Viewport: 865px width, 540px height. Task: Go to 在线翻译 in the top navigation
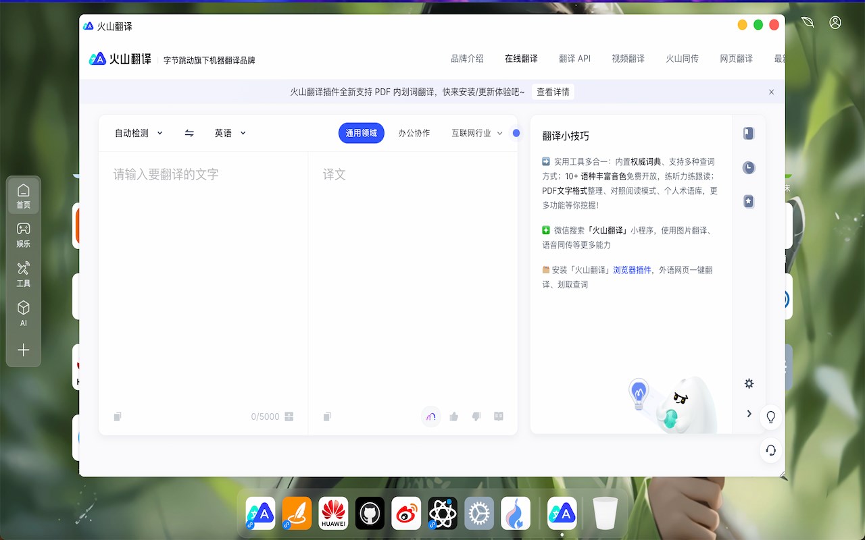click(521, 59)
